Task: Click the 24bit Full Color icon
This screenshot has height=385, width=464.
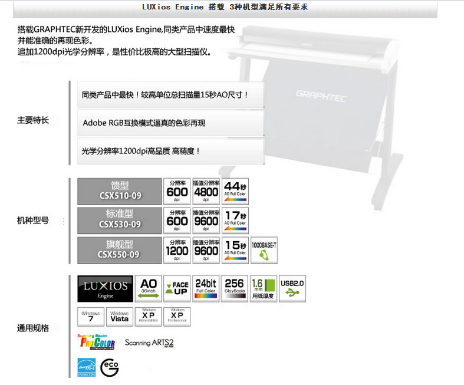Action: 206,289
